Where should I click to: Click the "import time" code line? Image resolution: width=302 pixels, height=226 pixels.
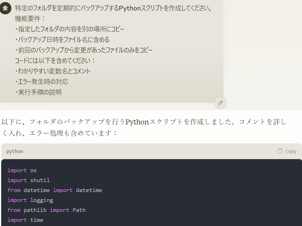point(25,220)
